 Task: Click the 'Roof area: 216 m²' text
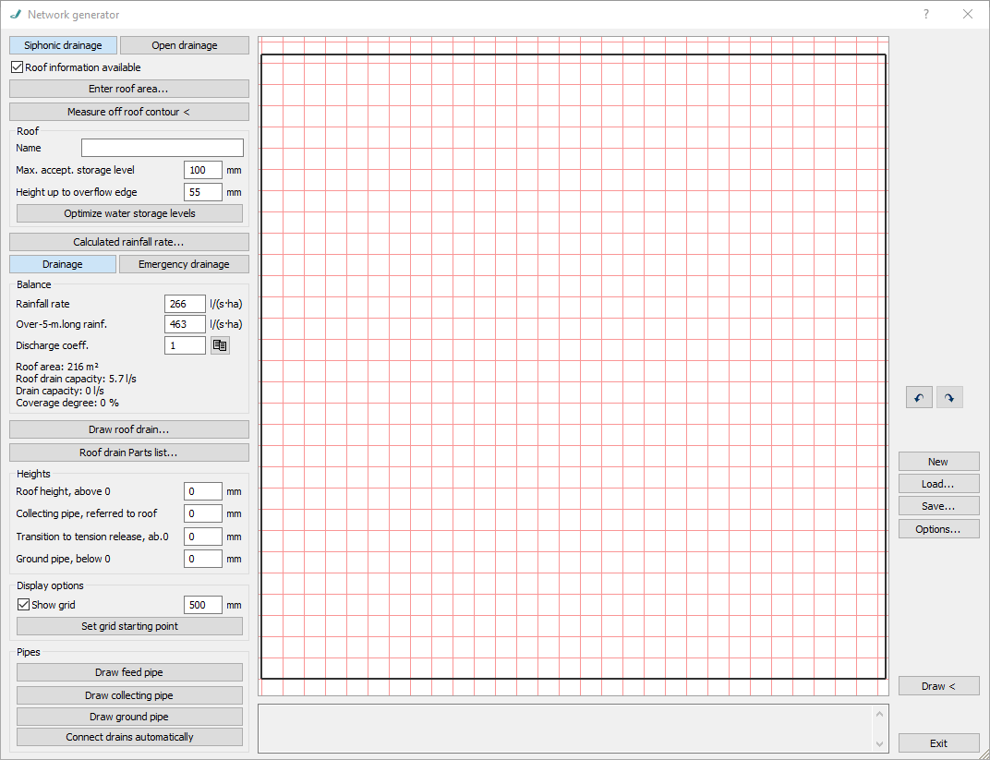click(57, 366)
